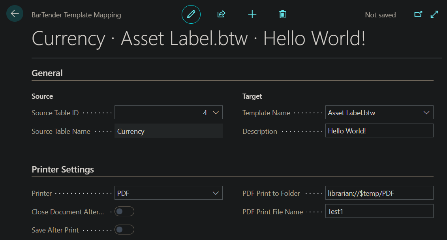Expand the page with diagonal arrows icon
Screen dimensions: 447x240
(434, 14)
